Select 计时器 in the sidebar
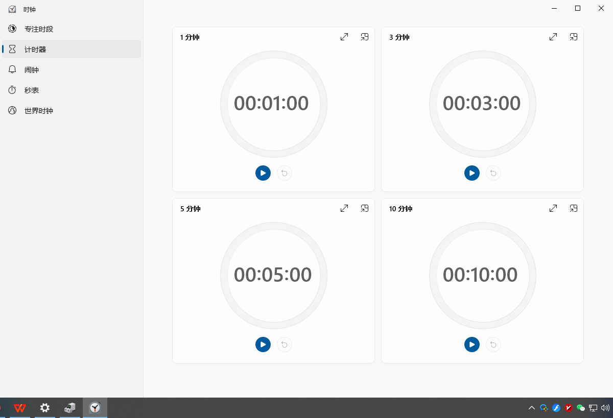The image size is (613, 418). click(x=72, y=50)
